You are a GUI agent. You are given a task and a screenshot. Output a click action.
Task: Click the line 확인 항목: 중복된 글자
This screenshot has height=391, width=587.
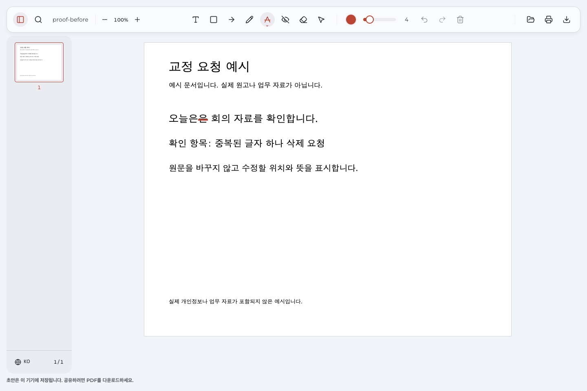247,143
